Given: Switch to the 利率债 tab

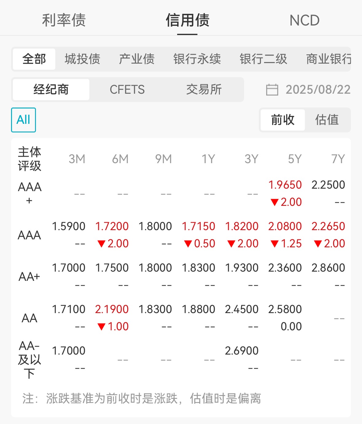Looking at the screenshot, I should tap(64, 20).
